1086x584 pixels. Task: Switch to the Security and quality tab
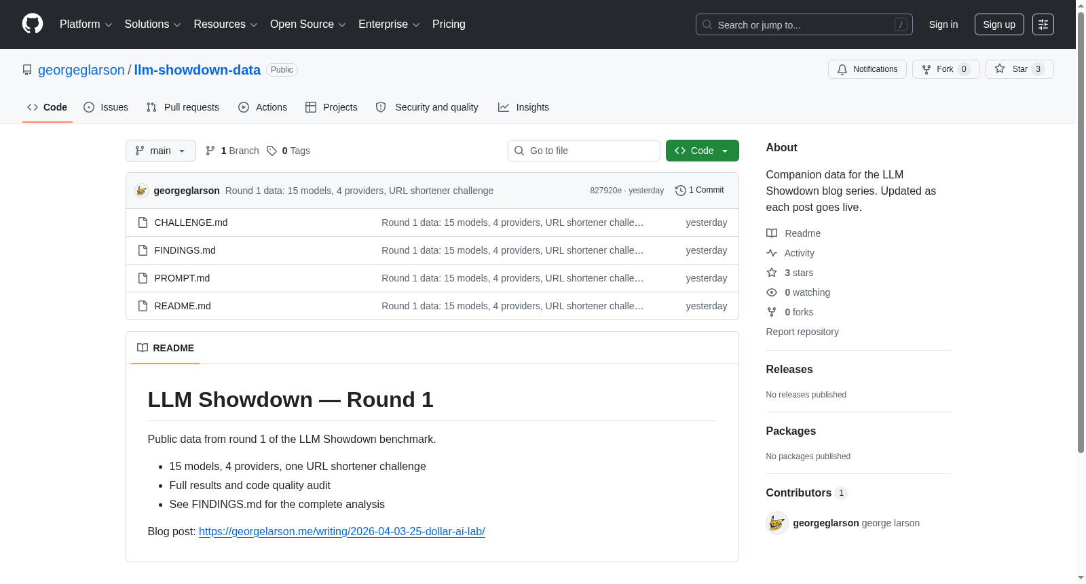click(x=427, y=107)
